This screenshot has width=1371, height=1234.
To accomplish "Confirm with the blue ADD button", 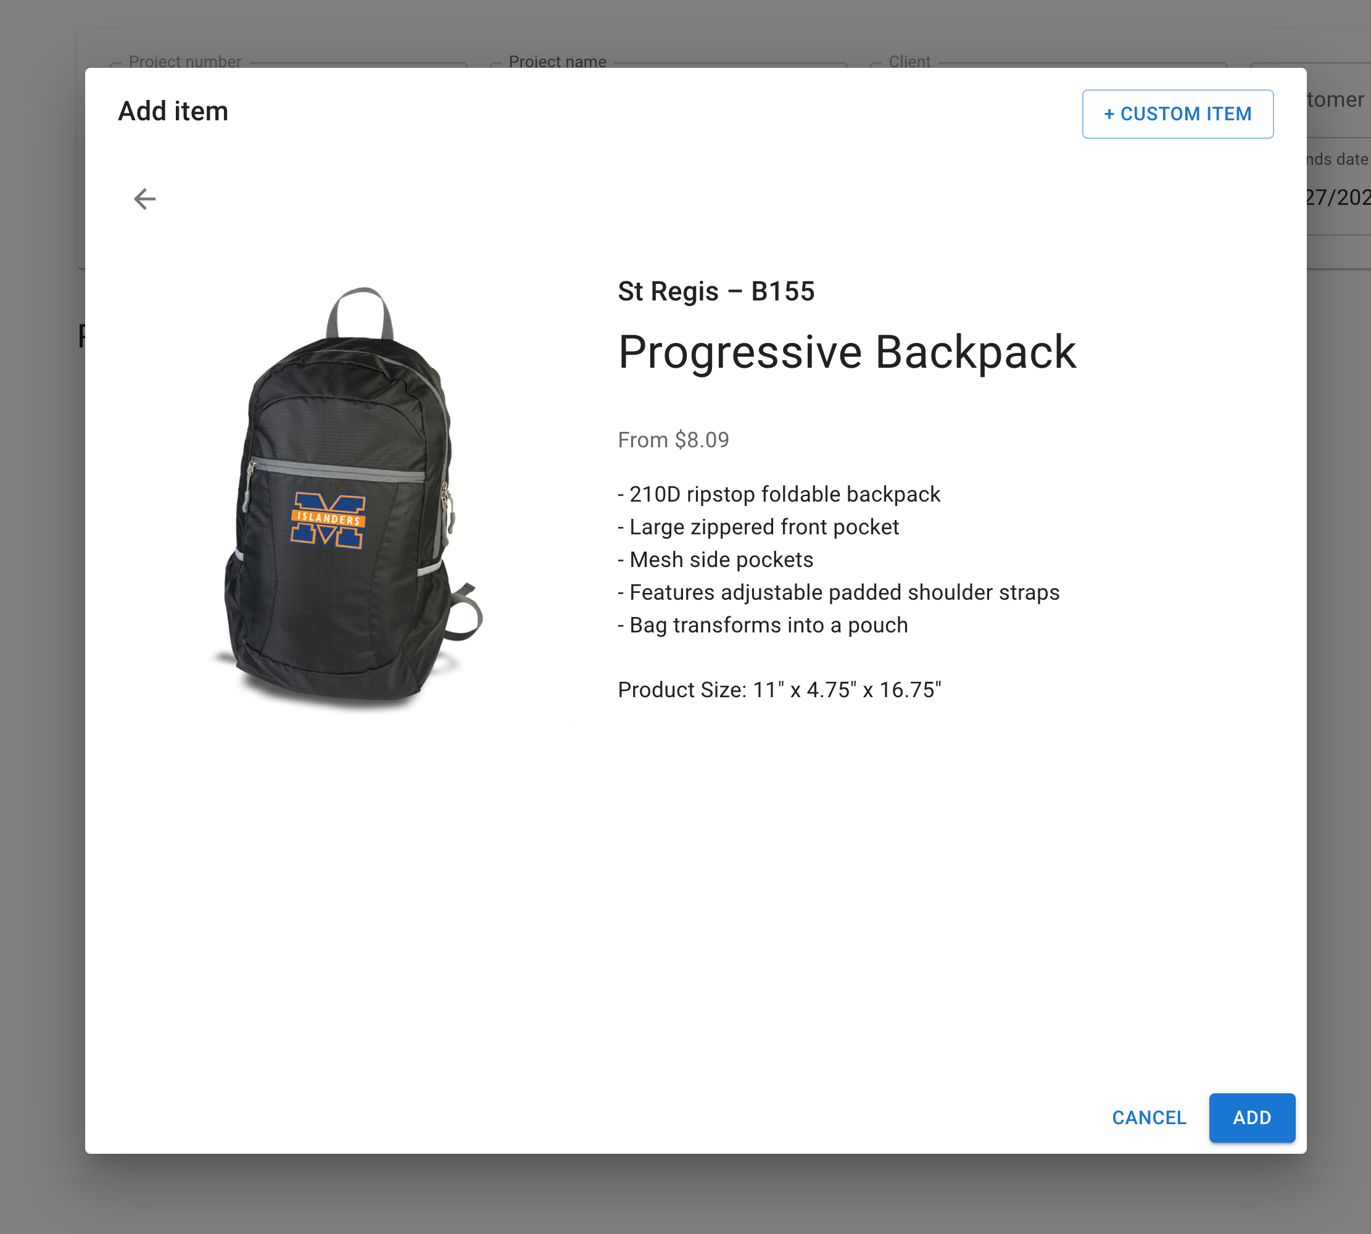I will tap(1251, 1117).
